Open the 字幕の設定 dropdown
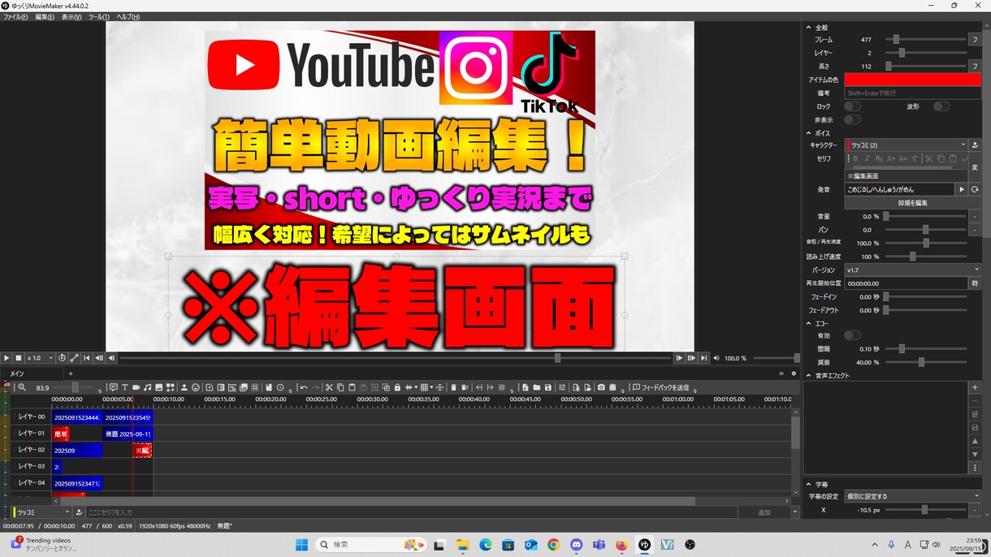This screenshot has width=991, height=557. pyautogui.click(x=912, y=496)
